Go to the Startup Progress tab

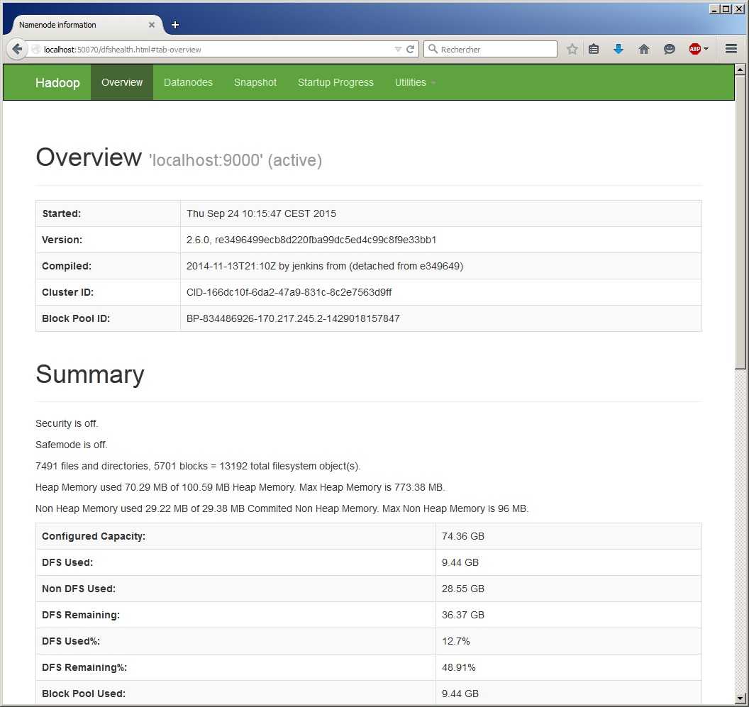[x=335, y=82]
